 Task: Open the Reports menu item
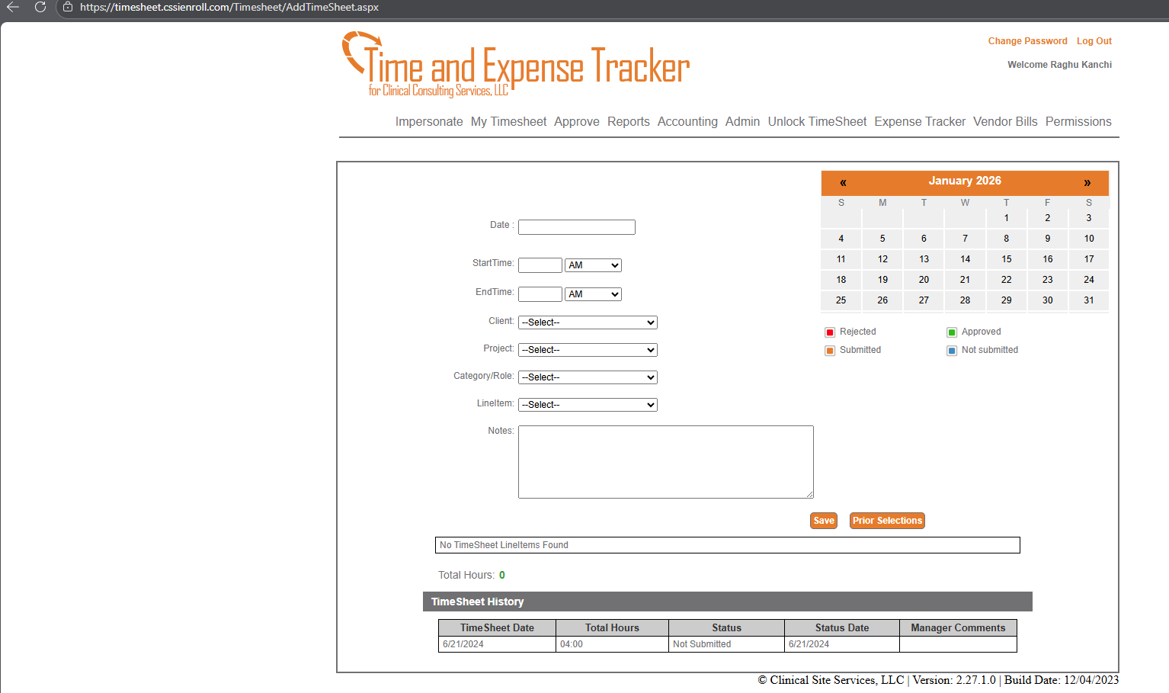(629, 122)
